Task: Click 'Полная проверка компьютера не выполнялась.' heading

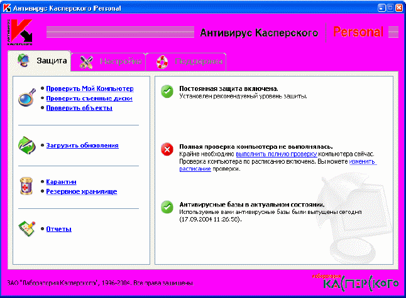Action: point(256,147)
